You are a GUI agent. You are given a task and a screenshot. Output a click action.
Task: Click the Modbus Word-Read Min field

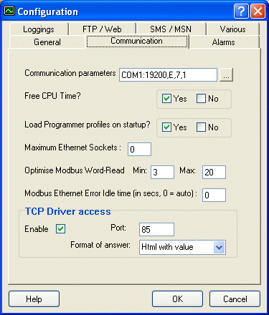point(162,172)
